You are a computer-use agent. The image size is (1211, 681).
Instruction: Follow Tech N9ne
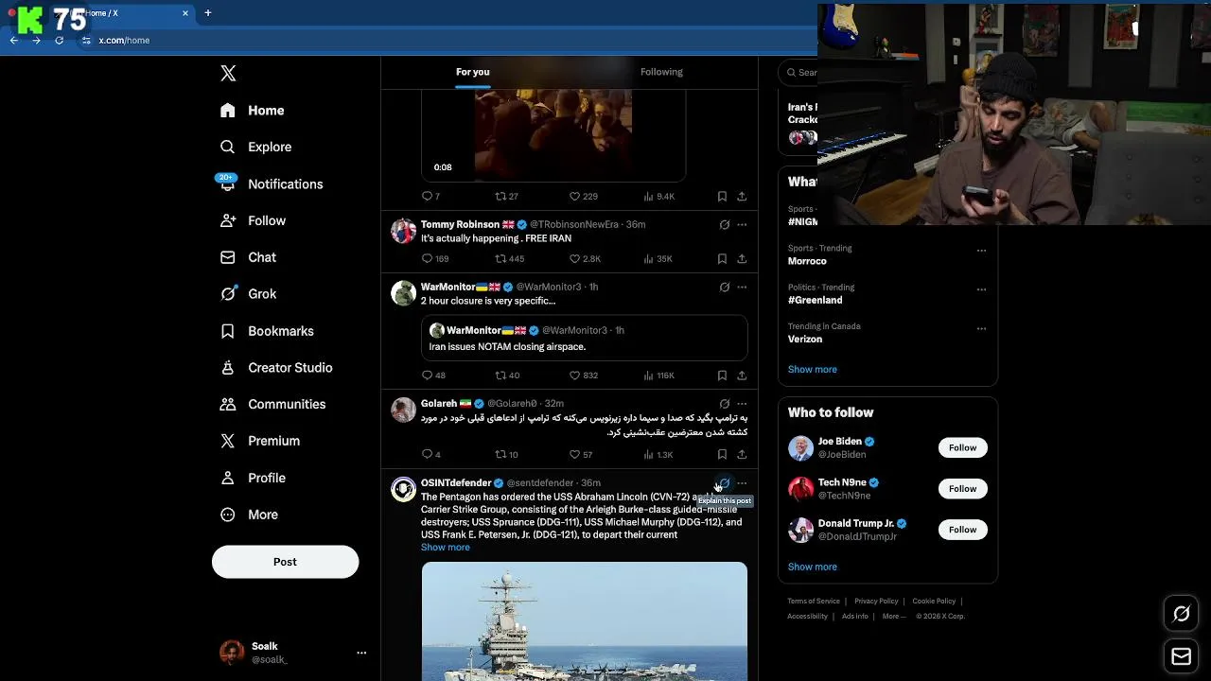(x=962, y=488)
